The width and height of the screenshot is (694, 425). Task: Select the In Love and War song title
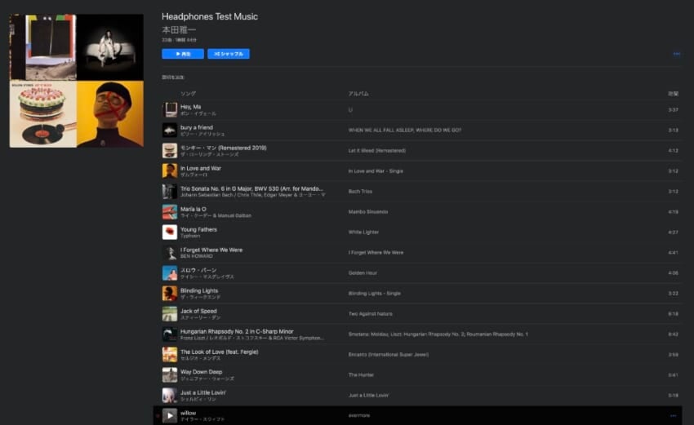click(202, 168)
